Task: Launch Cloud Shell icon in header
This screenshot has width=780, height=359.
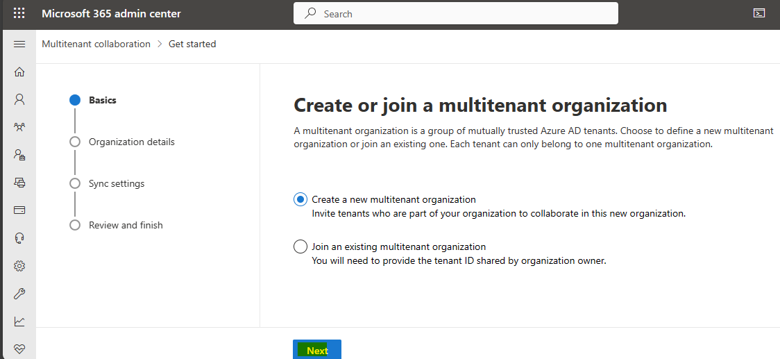Action: pos(759,13)
